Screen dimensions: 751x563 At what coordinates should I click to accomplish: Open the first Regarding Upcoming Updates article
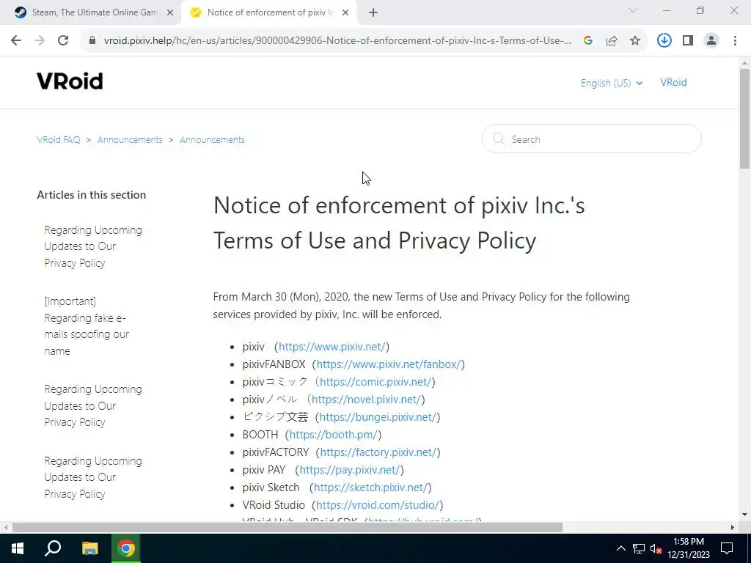tap(93, 246)
